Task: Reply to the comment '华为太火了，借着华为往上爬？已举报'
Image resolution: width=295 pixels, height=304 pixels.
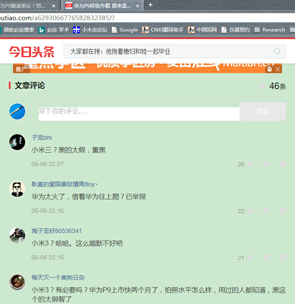Action: tap(266, 211)
